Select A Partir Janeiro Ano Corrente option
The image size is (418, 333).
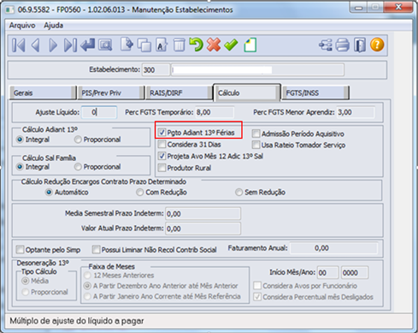(x=87, y=296)
